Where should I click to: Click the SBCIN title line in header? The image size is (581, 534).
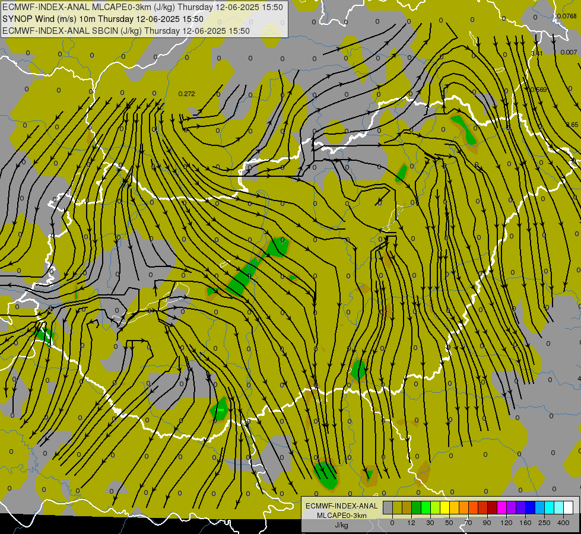pyautogui.click(x=126, y=31)
